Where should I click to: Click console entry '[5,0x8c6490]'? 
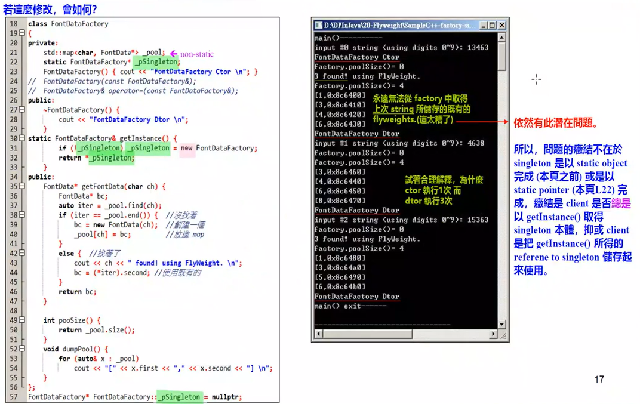click(340, 277)
